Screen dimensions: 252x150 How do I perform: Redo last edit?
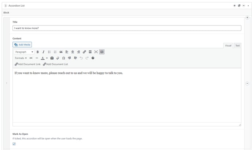point(87,58)
